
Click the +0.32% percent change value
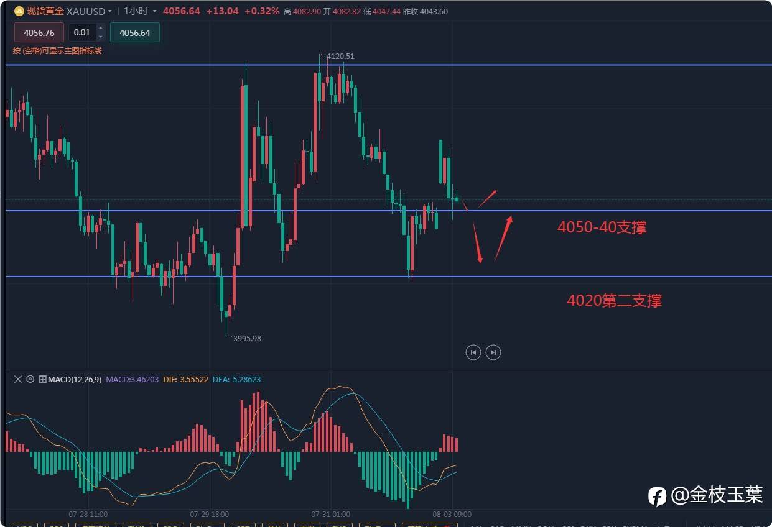(x=262, y=11)
